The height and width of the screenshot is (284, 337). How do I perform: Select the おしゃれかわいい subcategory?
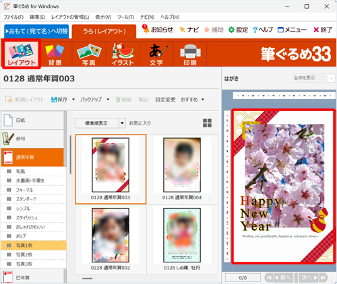(34, 227)
